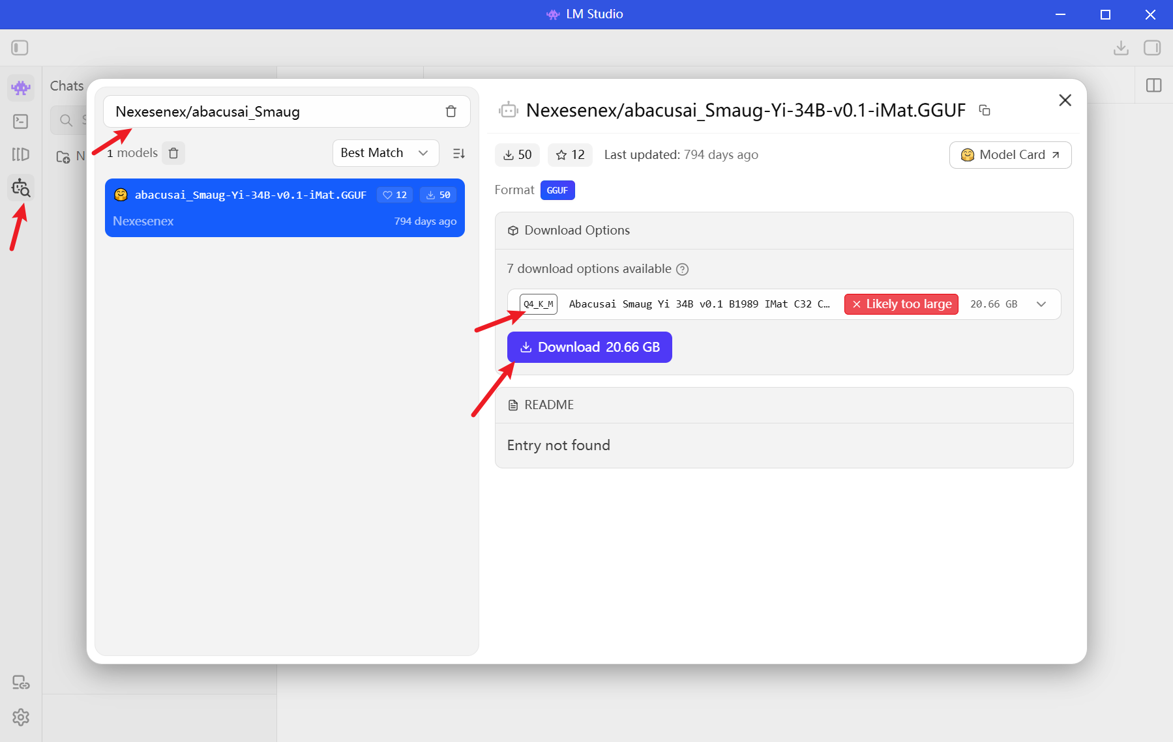The height and width of the screenshot is (742, 1173).
Task: Expand the Q4_K_M quantization options chevron
Action: tap(1041, 304)
